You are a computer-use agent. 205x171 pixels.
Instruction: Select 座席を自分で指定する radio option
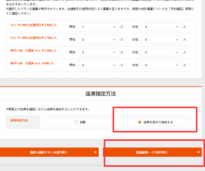(x=140, y=122)
